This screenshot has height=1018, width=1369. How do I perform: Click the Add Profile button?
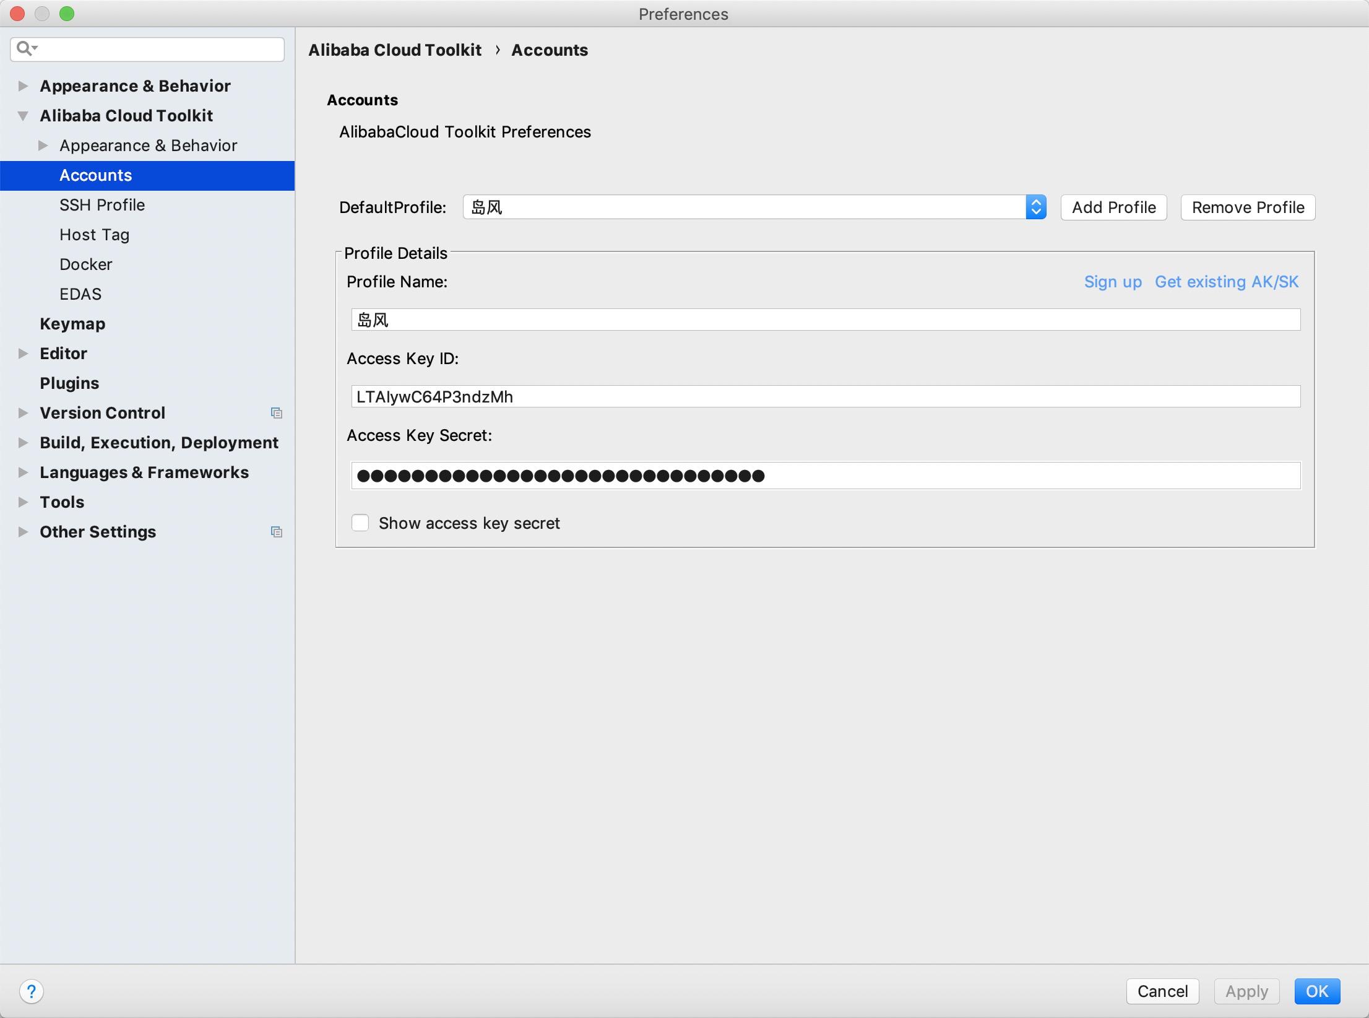click(1113, 207)
